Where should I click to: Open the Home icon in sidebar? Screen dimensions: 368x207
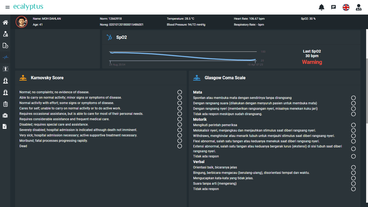click(x=5, y=22)
